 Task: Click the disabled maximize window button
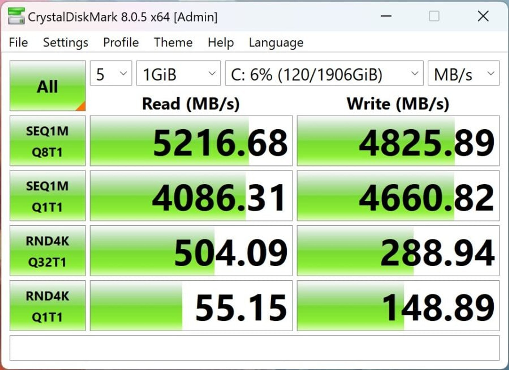click(x=434, y=16)
